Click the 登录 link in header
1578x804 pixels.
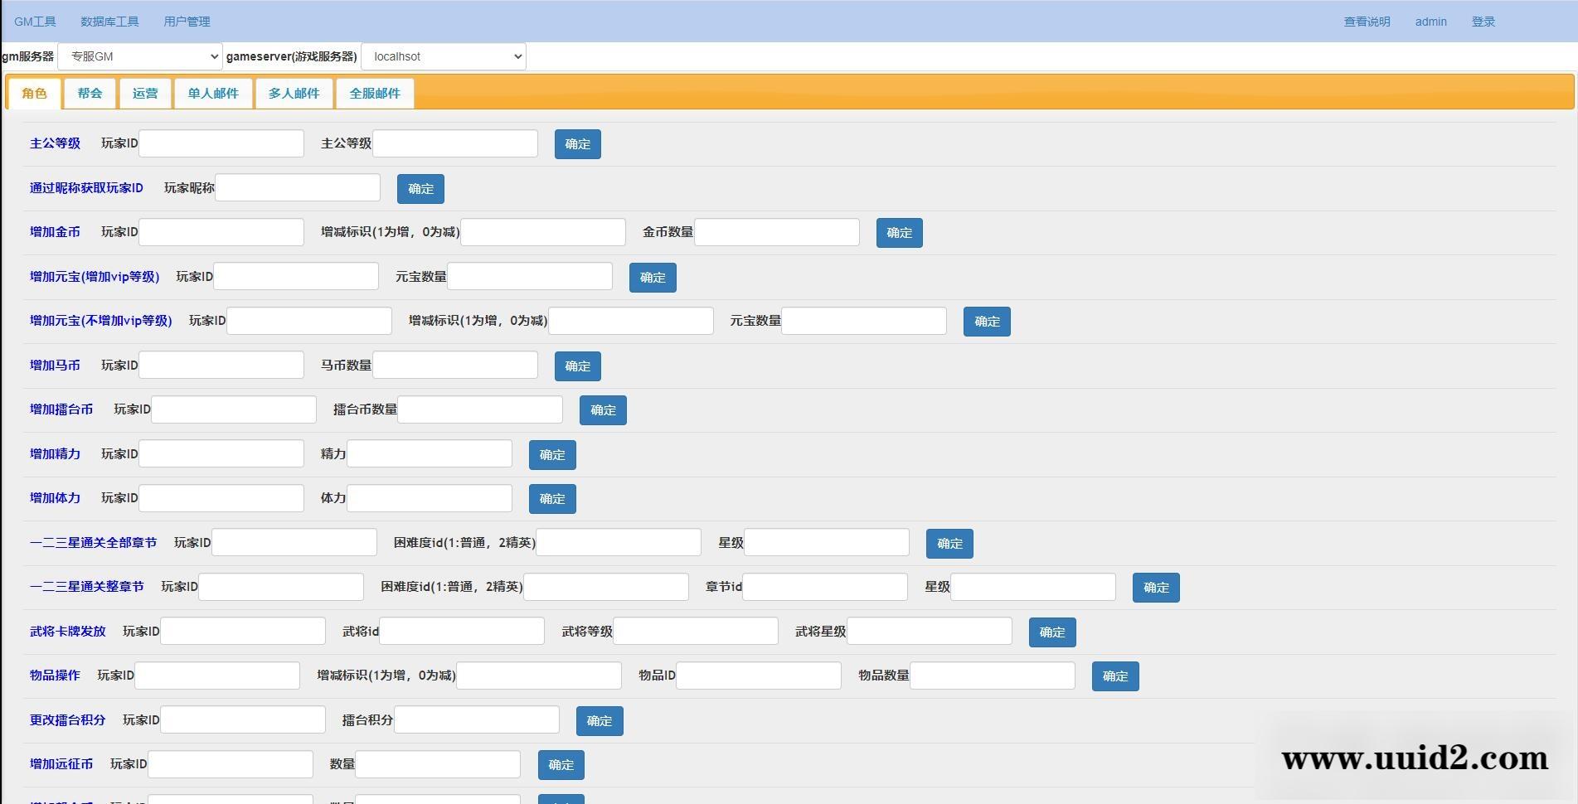point(1483,22)
